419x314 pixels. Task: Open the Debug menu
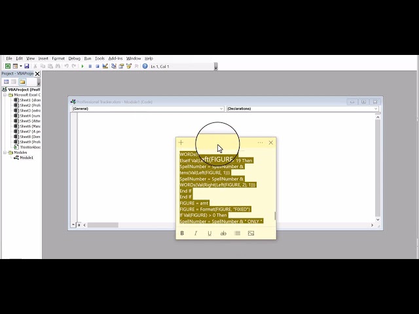tap(74, 58)
